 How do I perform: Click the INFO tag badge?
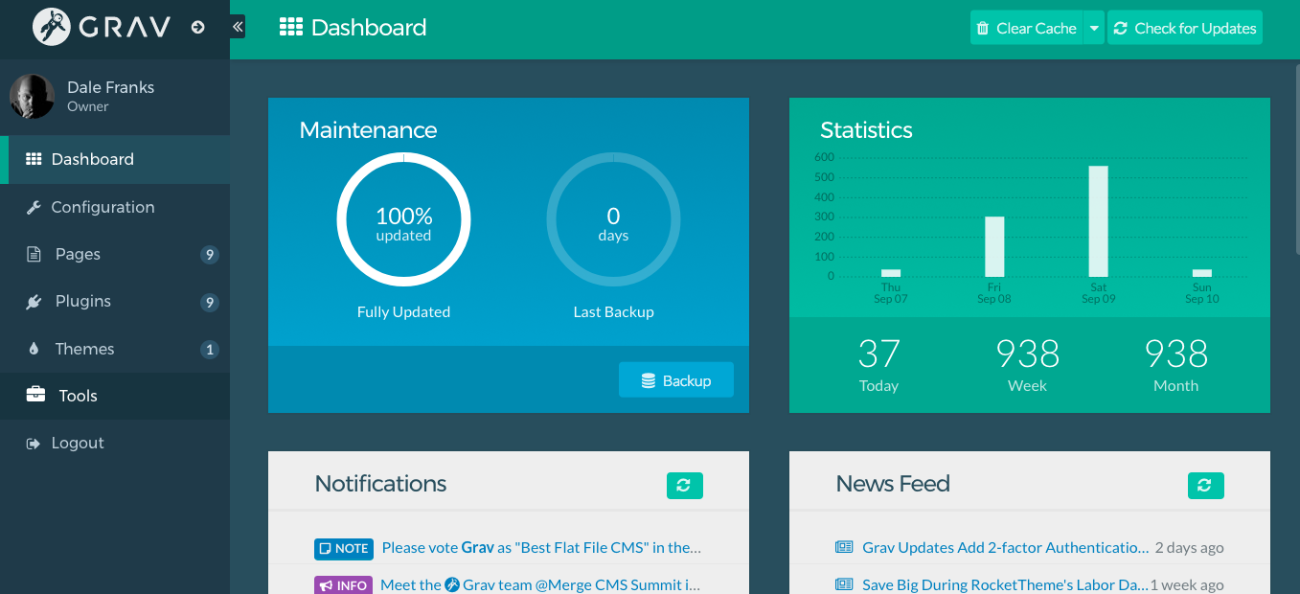[x=342, y=584]
